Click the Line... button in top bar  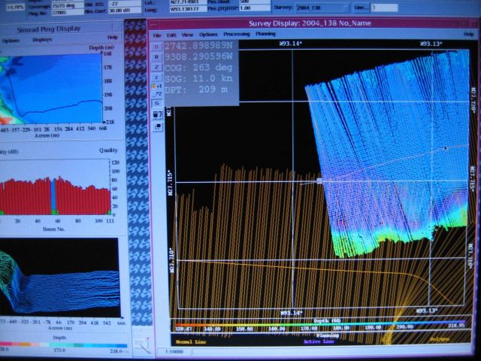point(361,8)
